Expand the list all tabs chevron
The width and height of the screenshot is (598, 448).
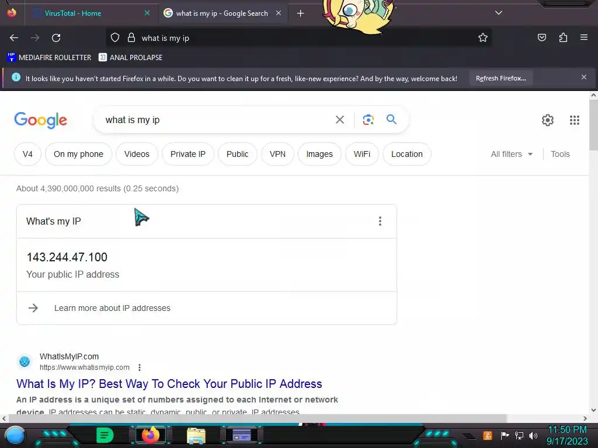pos(499,13)
